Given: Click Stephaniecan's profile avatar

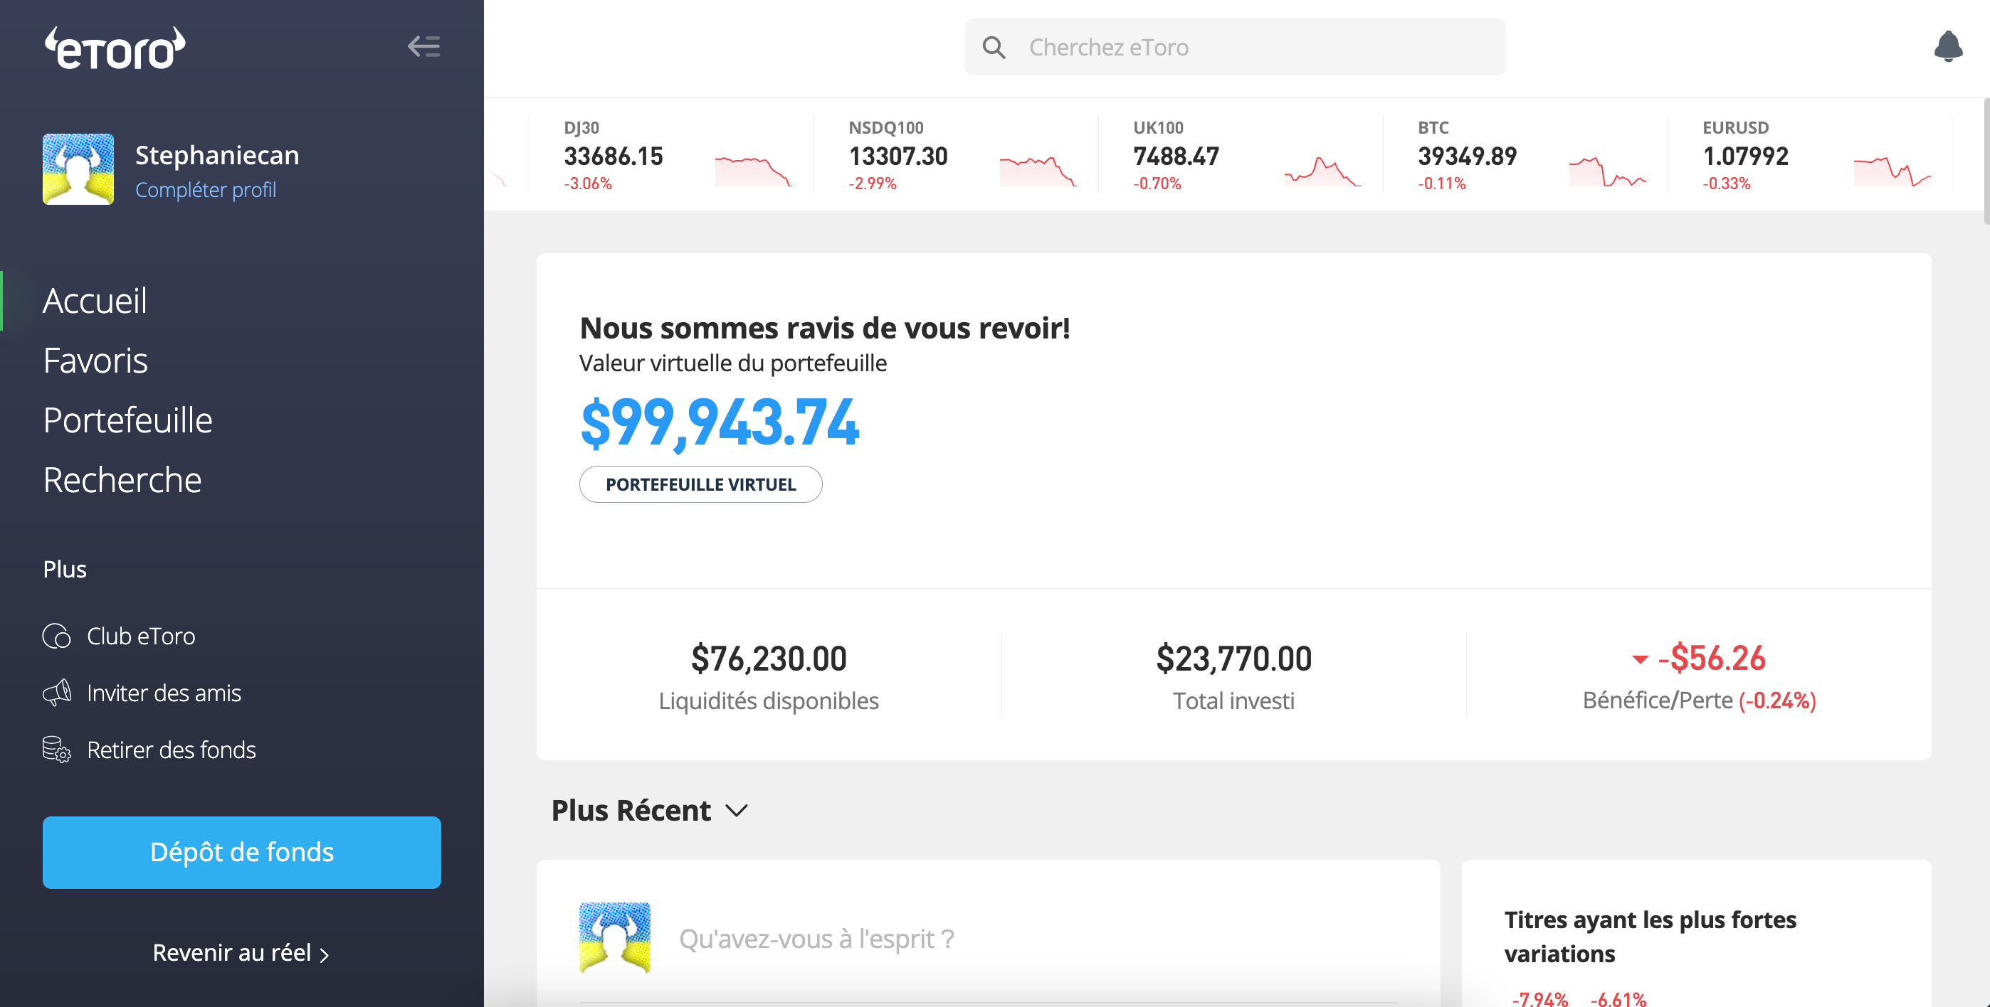Looking at the screenshot, I should click(78, 169).
